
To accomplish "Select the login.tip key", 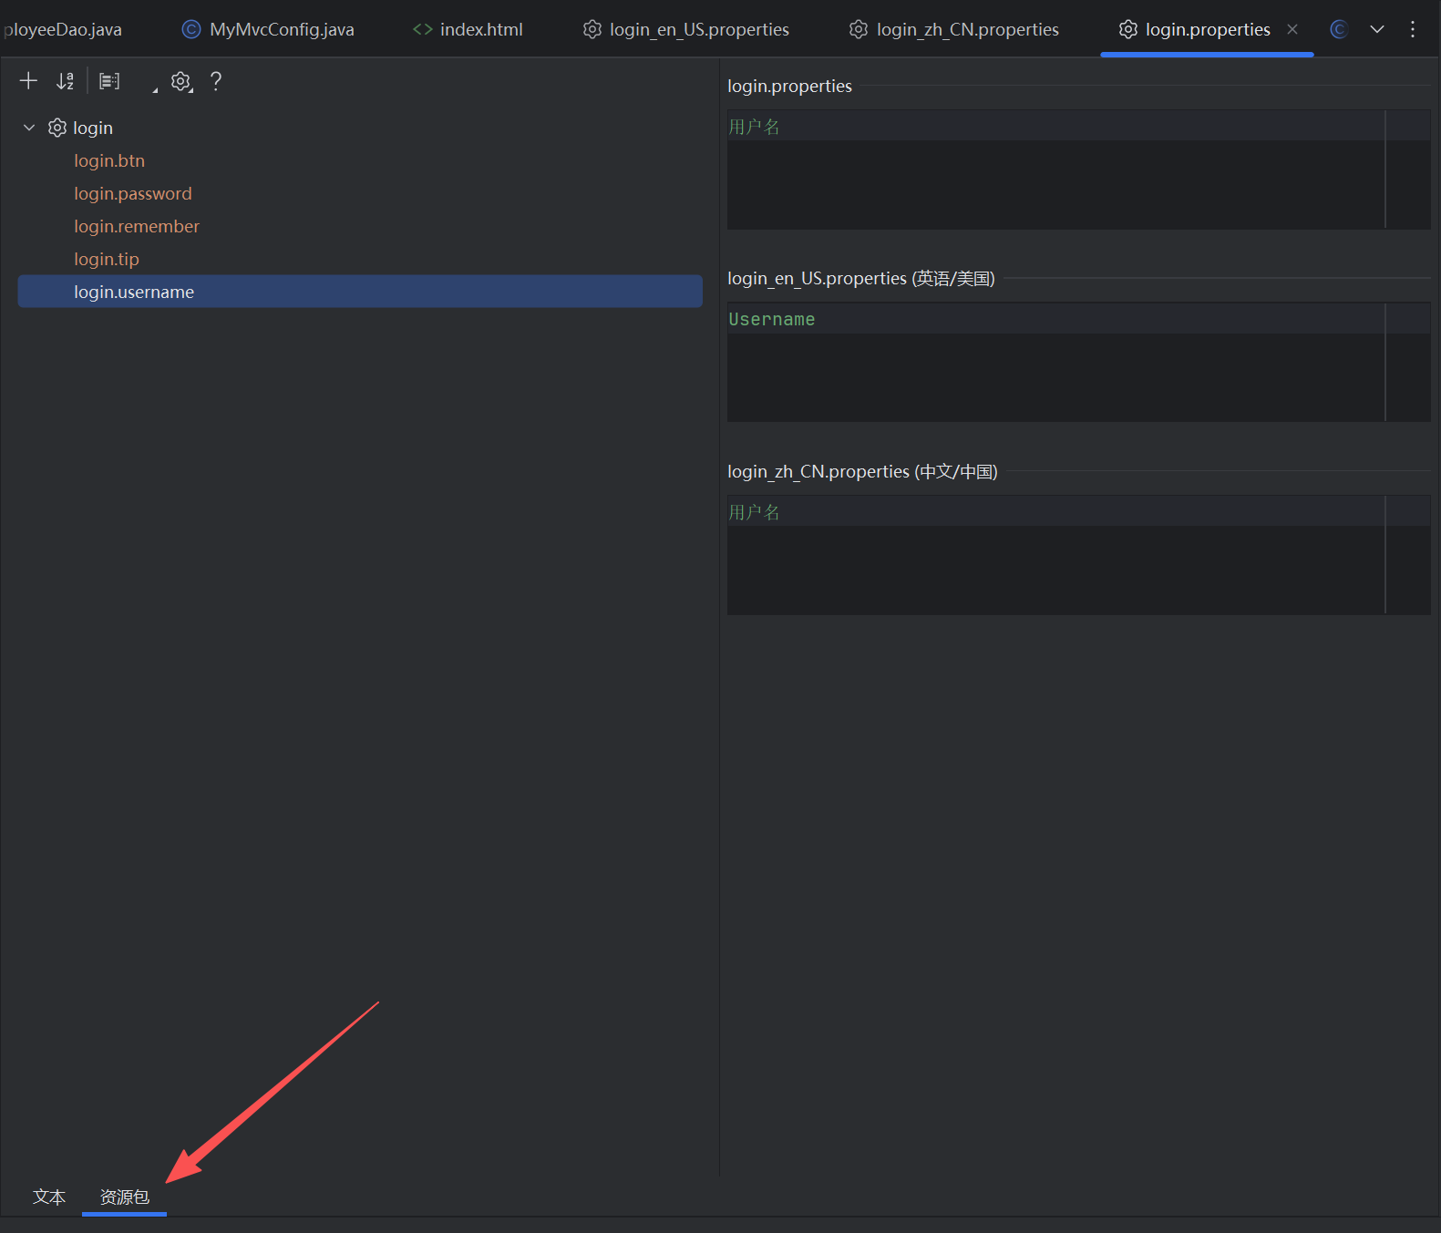I will [x=107, y=259].
